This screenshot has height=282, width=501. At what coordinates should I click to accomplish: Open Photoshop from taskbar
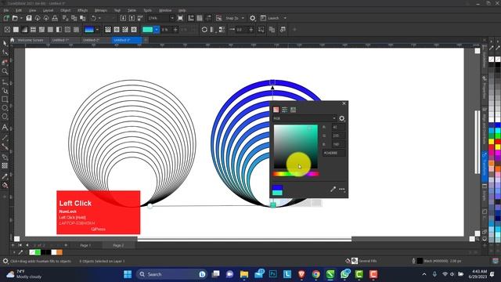273,274
